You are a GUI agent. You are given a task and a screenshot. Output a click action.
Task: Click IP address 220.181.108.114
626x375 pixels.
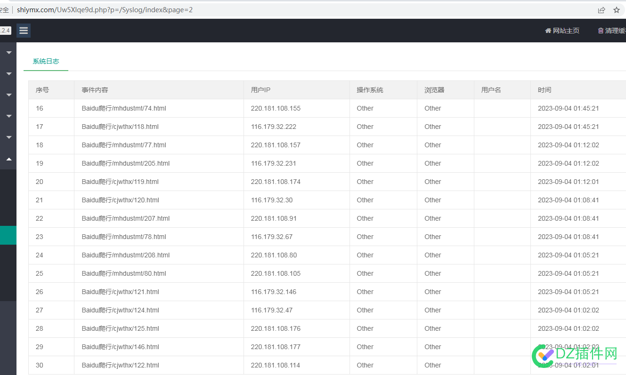276,365
